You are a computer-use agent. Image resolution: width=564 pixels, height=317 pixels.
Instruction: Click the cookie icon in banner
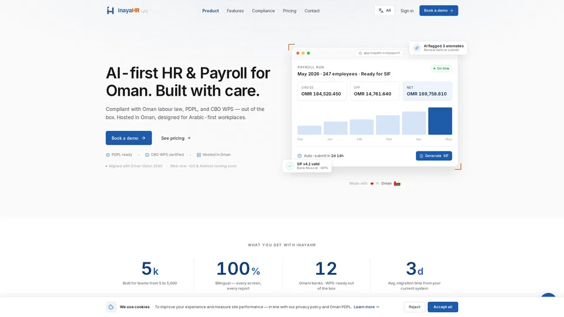111,307
